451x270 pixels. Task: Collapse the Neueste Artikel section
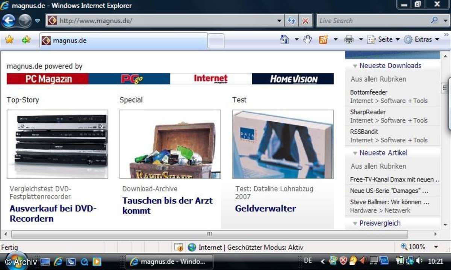coord(355,153)
